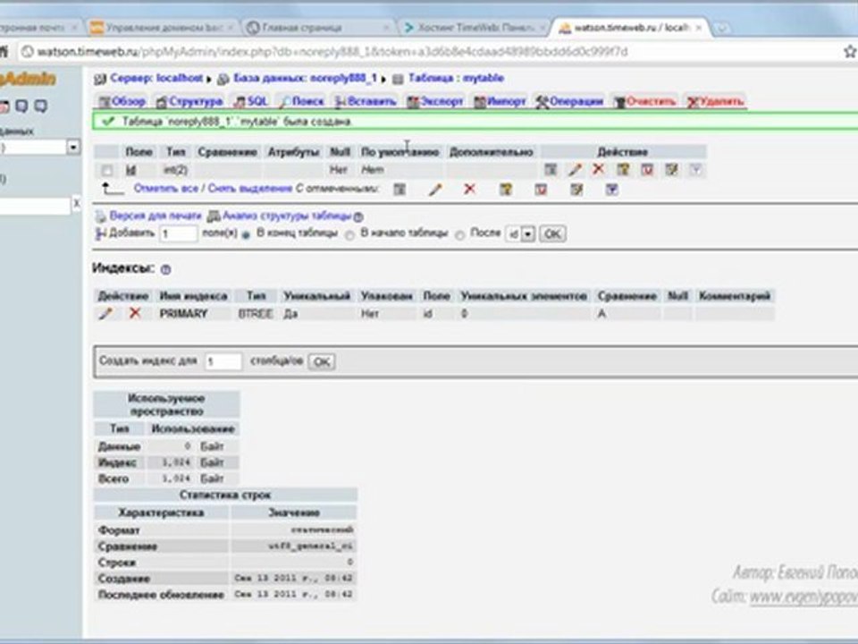Click the red X drop icon in id row
This screenshot has height=644, width=858.
[598, 169]
